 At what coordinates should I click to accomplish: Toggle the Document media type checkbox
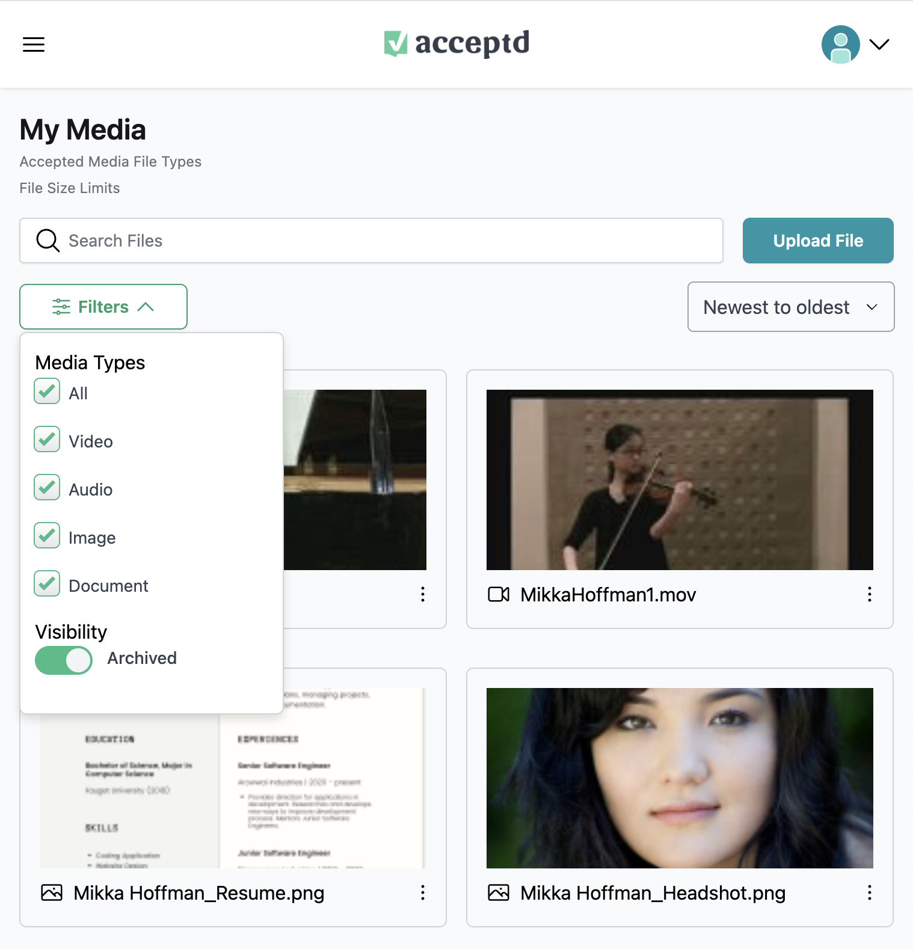47,583
